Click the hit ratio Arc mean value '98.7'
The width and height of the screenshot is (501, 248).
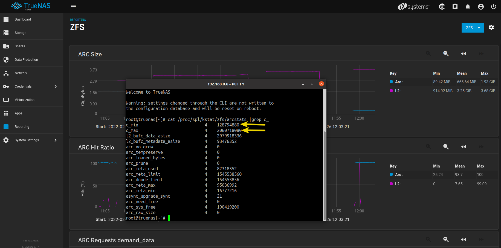459,175
